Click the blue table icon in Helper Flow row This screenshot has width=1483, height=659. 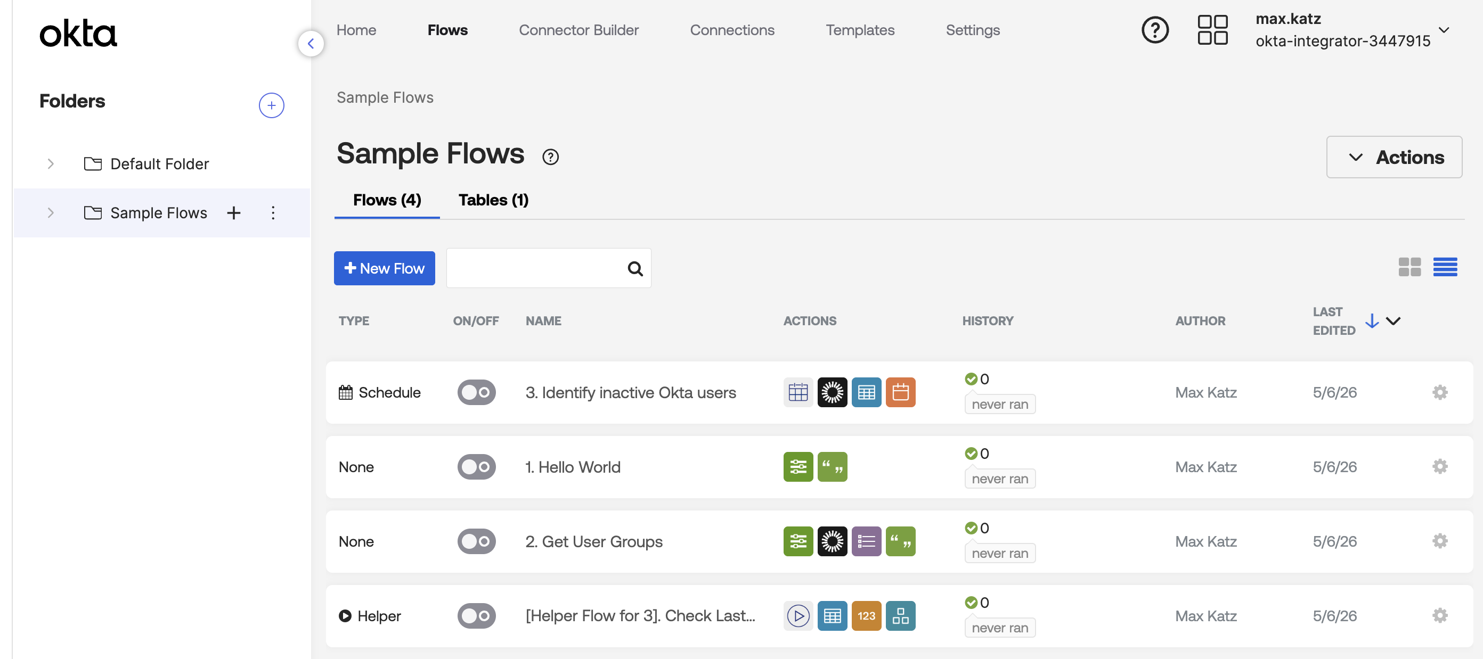pos(832,616)
